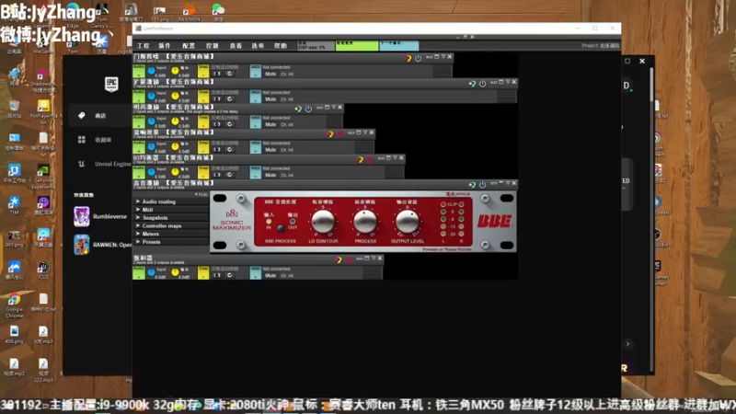Open the 控制 menu
Screen dimensions: 736x414
[213, 45]
